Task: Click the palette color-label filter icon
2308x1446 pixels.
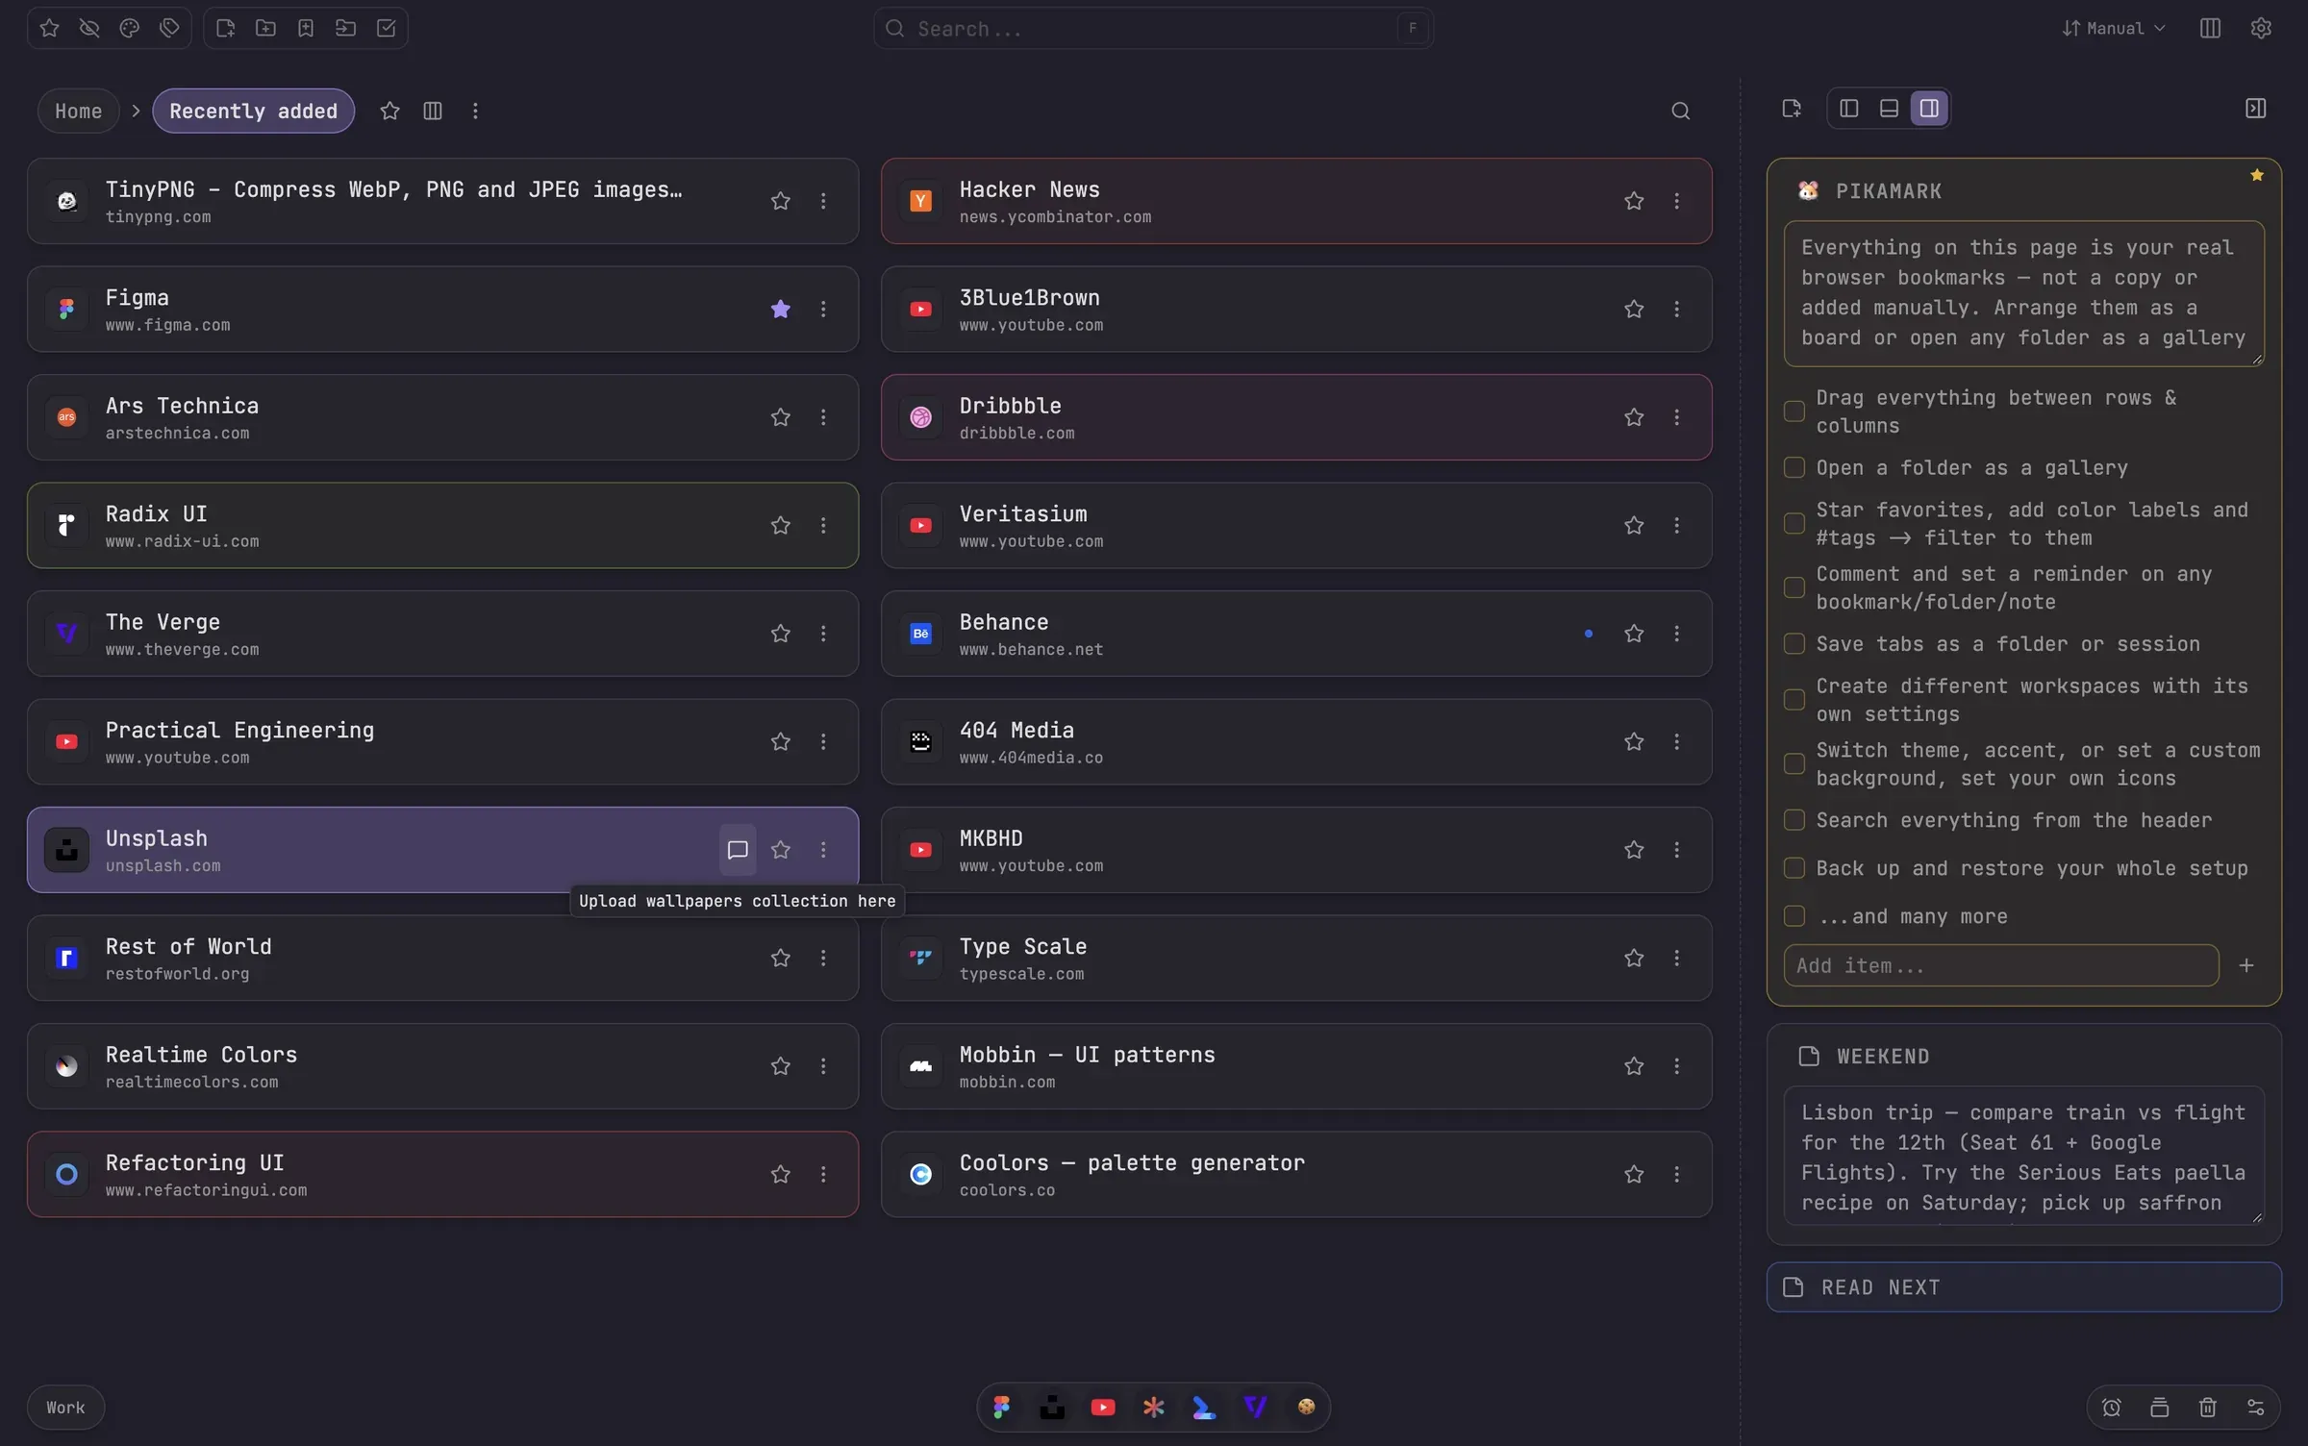Action: click(130, 29)
